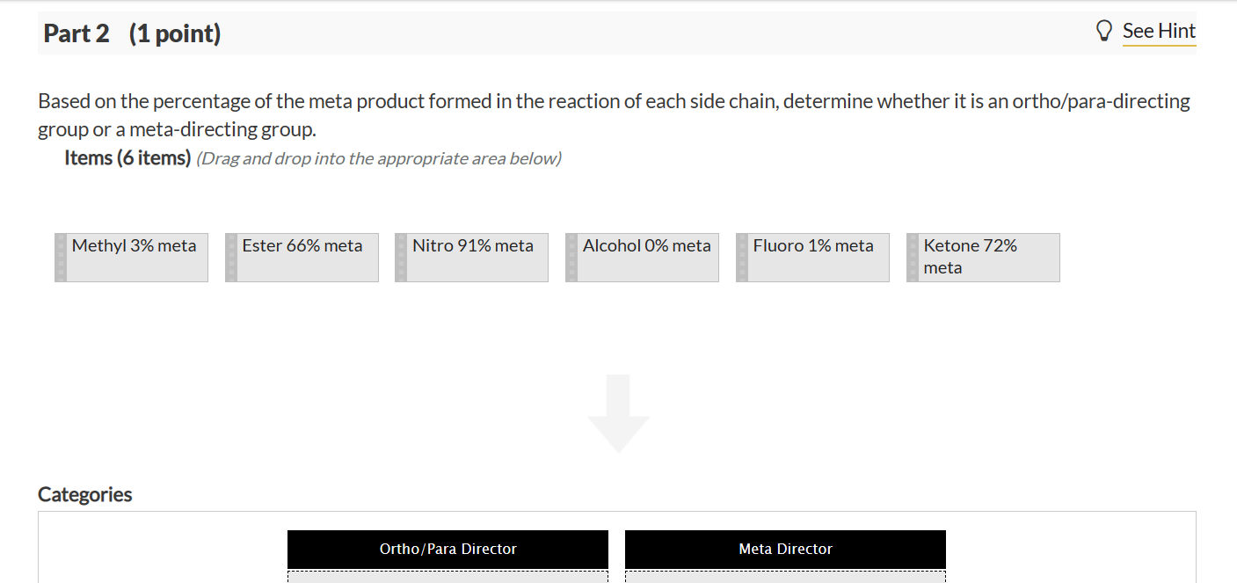Select the Fluoro 1% meta tile
The image size is (1237, 583).
pyautogui.click(x=814, y=257)
